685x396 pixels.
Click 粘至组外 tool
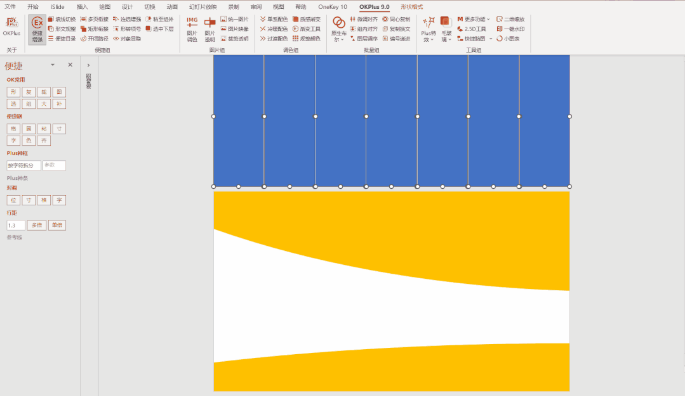tap(159, 19)
